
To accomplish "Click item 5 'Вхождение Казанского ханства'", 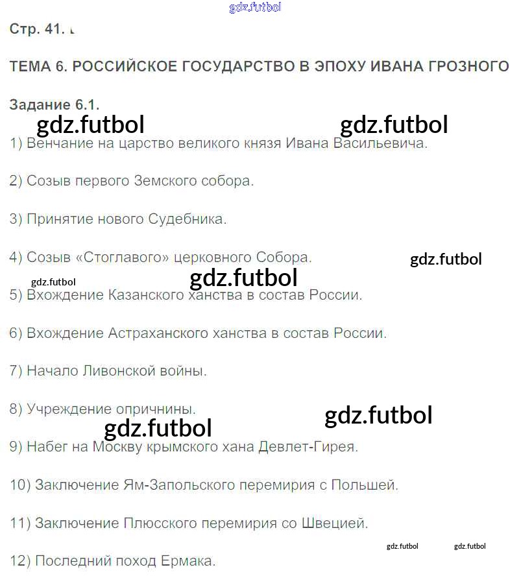I will click(186, 295).
